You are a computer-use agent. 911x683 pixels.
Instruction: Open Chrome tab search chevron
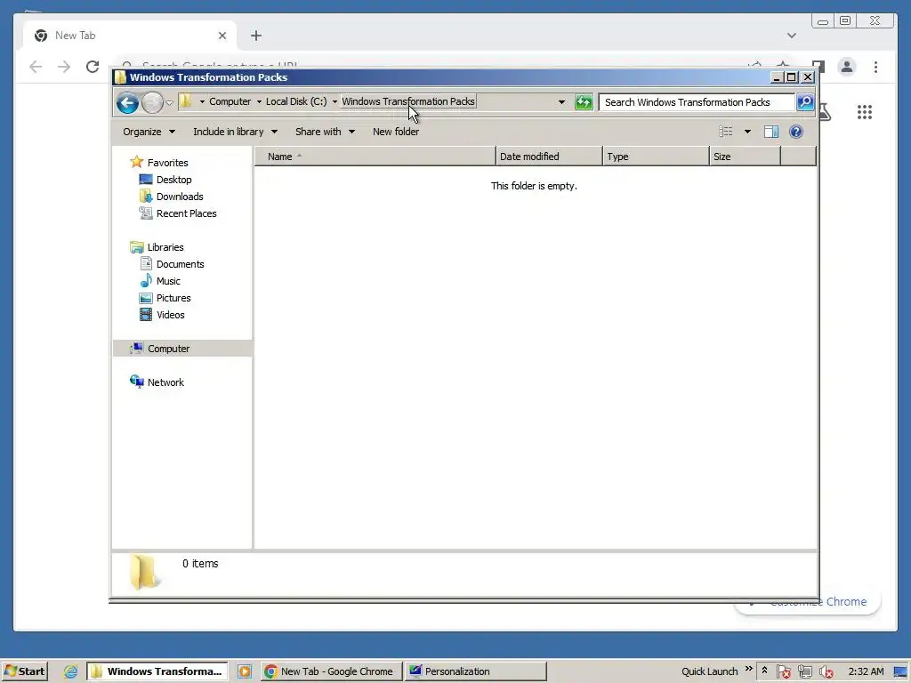tap(791, 36)
